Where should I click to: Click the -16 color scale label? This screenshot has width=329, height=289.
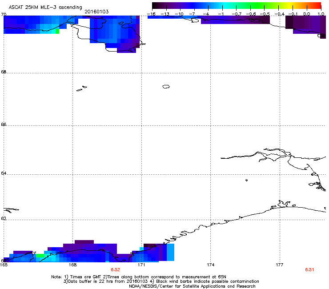[151, 14]
